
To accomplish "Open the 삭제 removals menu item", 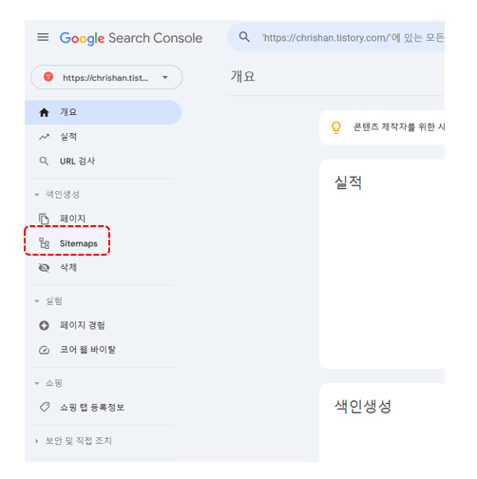I will point(103,268).
